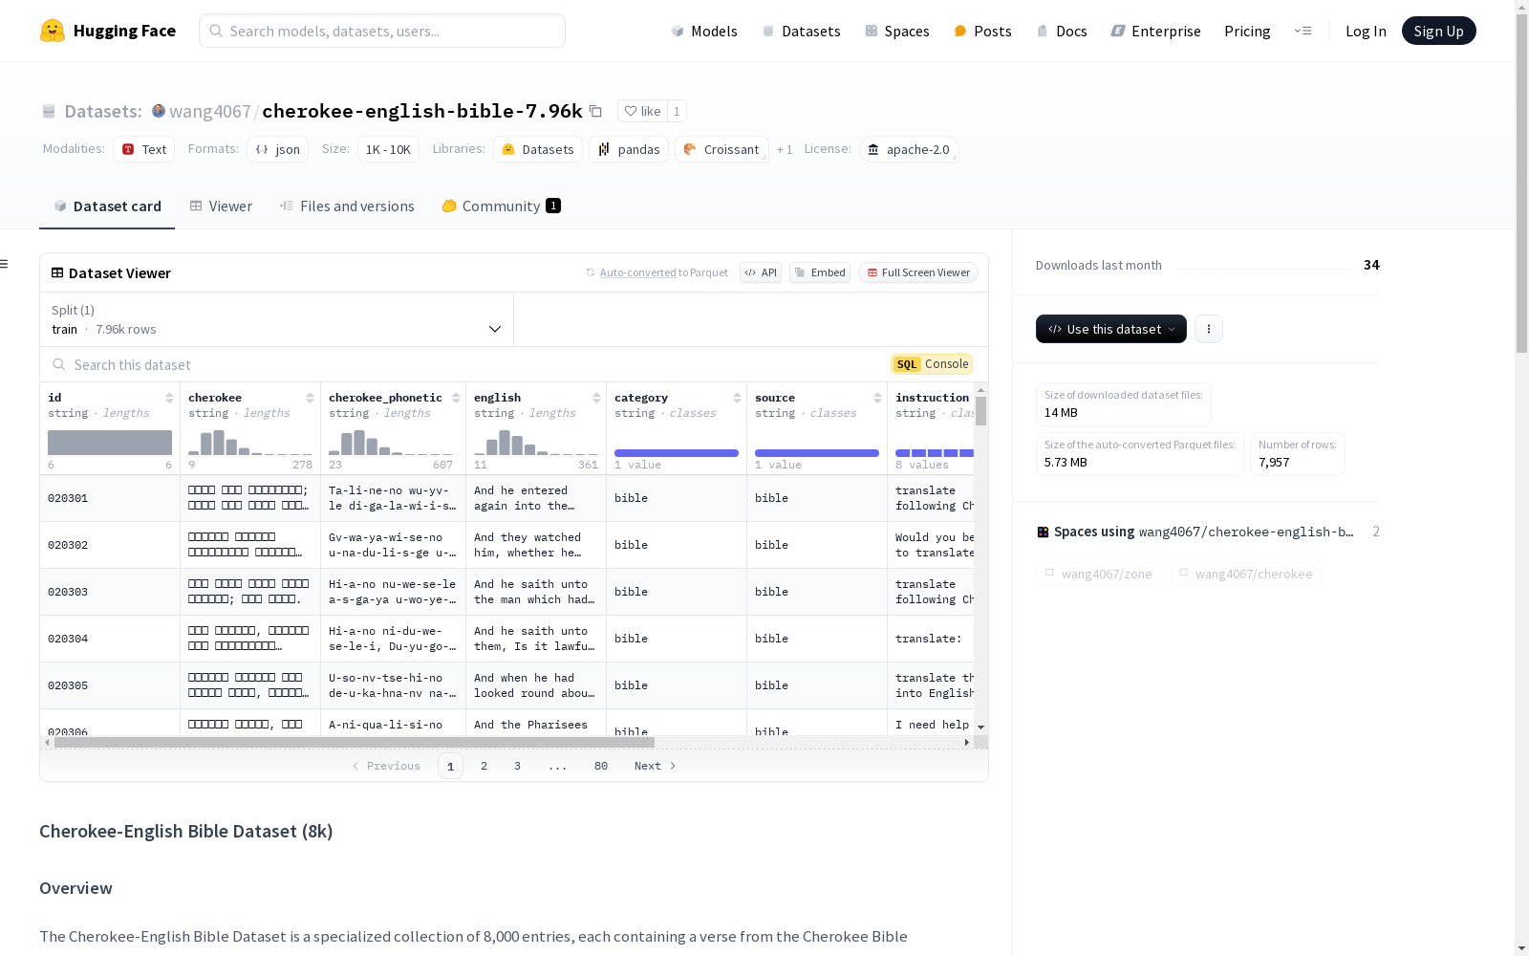
Task: Open the Datasets library tag
Action: (538, 149)
